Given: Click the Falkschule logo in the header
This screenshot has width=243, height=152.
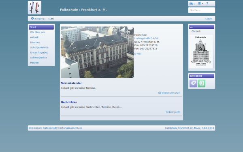Looking at the screenshot, I should (34, 7).
